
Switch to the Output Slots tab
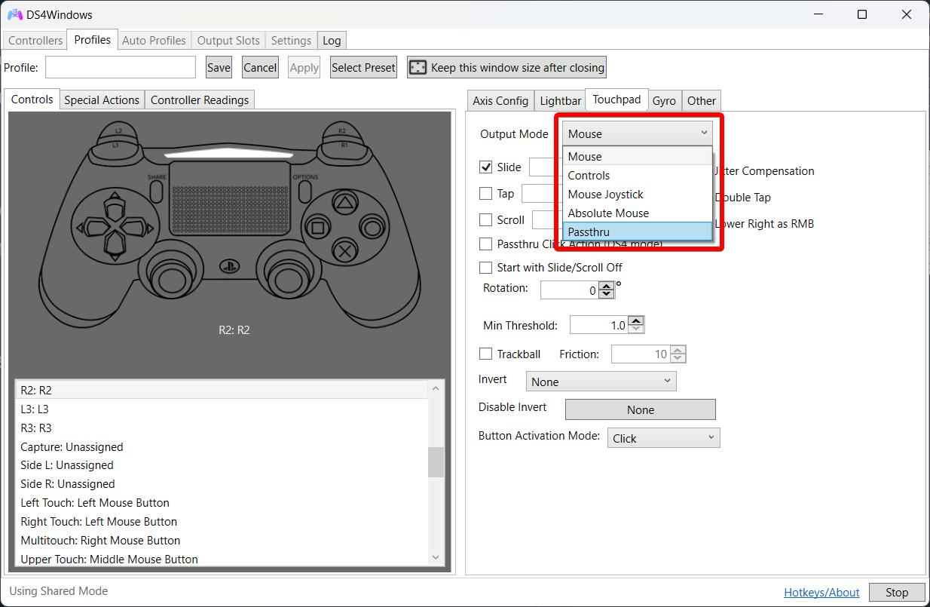pos(228,41)
